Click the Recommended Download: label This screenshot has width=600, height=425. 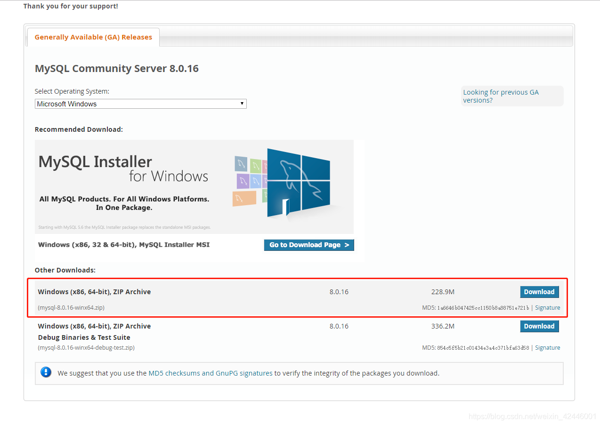(x=79, y=129)
